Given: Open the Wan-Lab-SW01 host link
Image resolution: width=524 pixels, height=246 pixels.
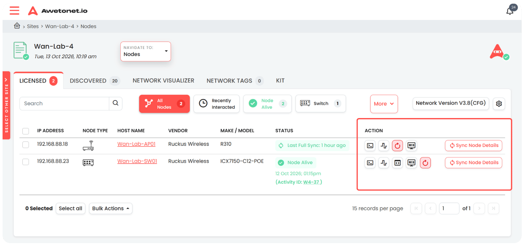Looking at the screenshot, I should coord(137,161).
